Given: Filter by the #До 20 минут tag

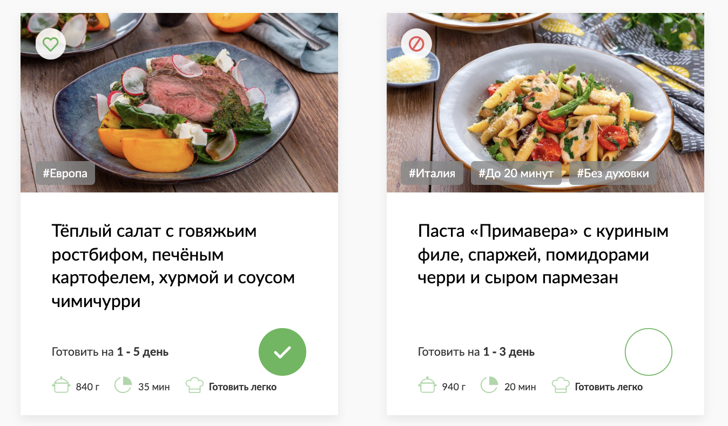Looking at the screenshot, I should (x=516, y=174).
